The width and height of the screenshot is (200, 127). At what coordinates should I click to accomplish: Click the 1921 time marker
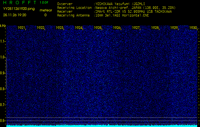click(21, 28)
